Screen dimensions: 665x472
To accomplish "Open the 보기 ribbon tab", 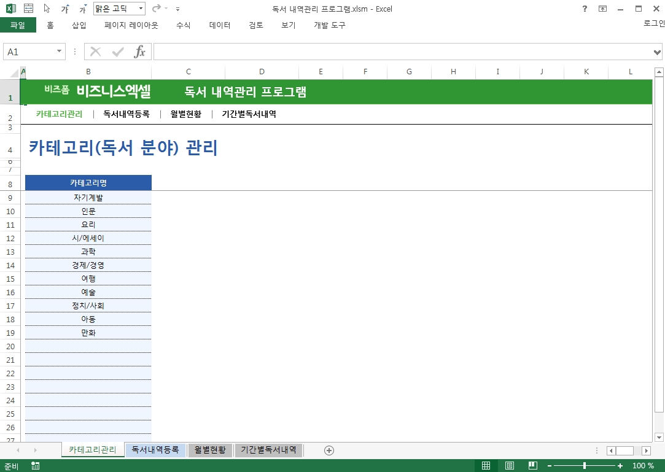I will (x=289, y=25).
